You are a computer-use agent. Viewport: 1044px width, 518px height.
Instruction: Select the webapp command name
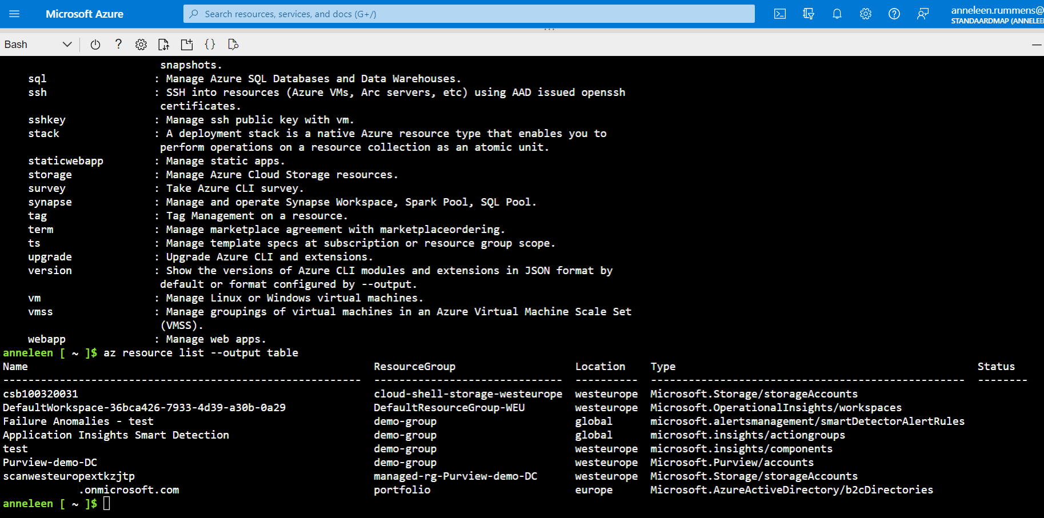point(47,339)
